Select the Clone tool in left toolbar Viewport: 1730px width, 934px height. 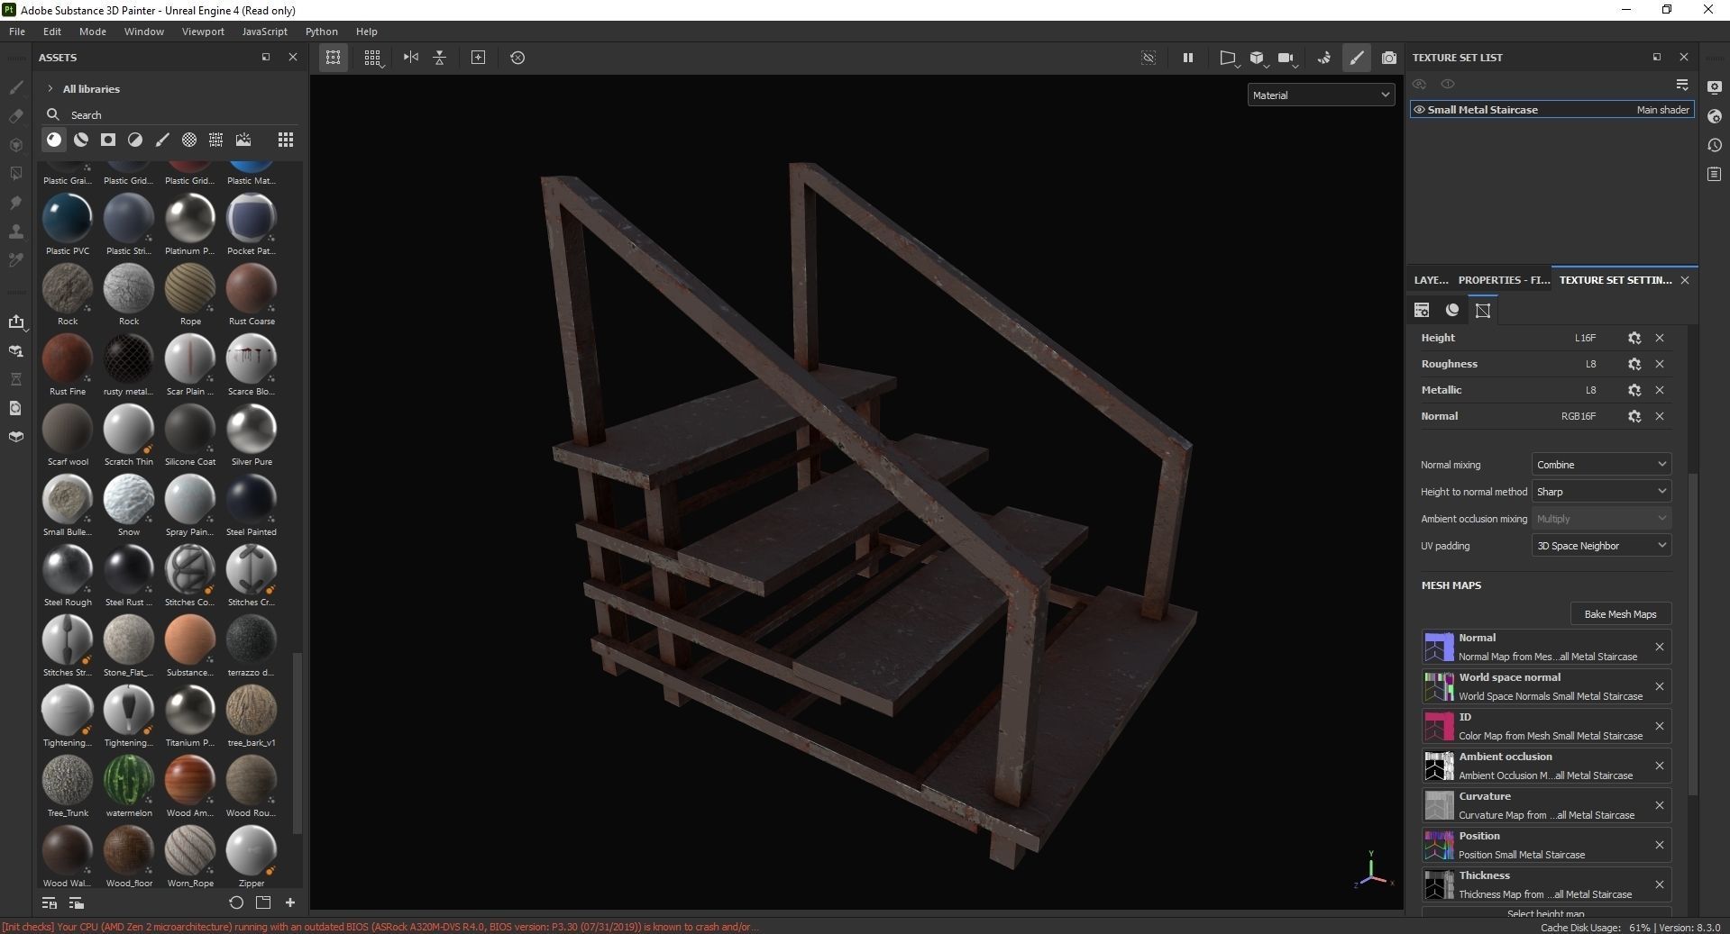click(x=15, y=231)
